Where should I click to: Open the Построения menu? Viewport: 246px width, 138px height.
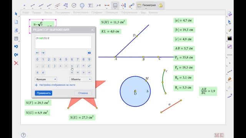62,13
